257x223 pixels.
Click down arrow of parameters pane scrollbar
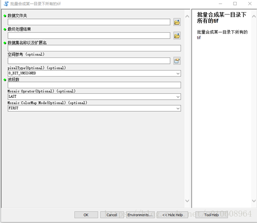pyautogui.click(x=187, y=201)
